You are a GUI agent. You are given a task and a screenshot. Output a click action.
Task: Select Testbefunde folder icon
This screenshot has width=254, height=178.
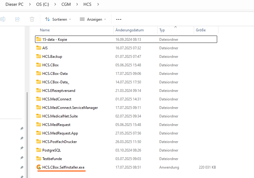coord(39,159)
